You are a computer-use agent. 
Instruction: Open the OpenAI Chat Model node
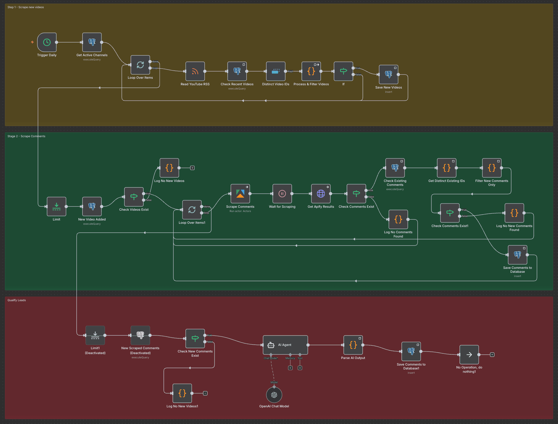(x=274, y=395)
